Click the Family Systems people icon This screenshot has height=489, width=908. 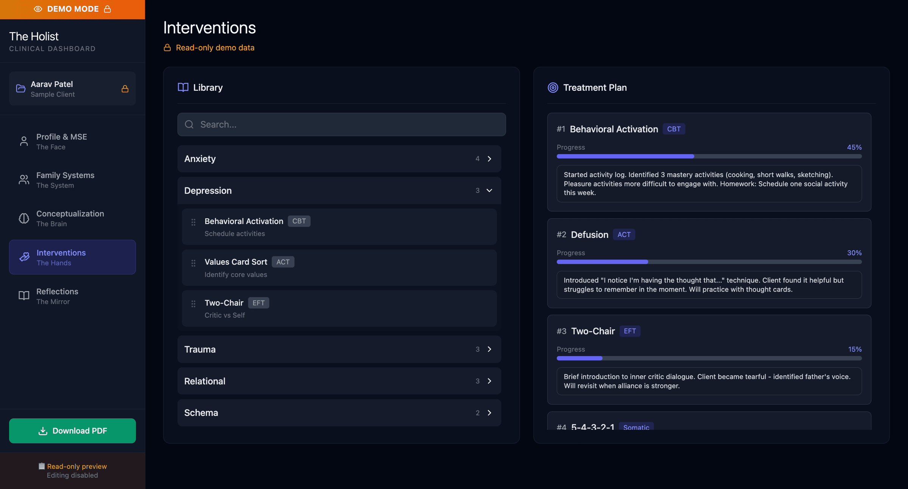pos(24,180)
